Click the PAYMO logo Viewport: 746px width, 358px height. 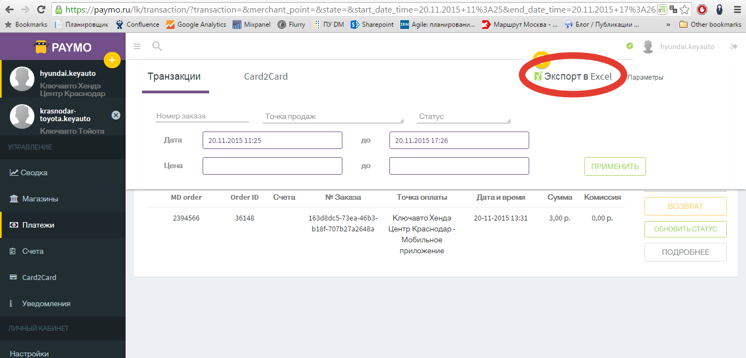[63, 47]
